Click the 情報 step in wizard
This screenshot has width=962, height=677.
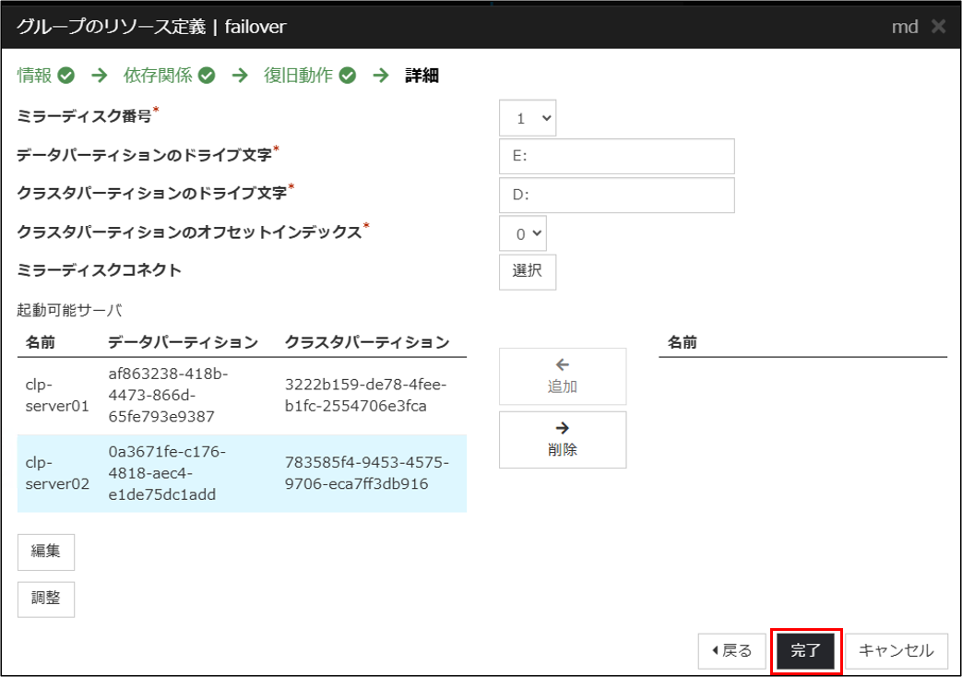pyautogui.click(x=35, y=76)
